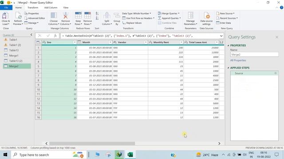Click the Remove Rows icon
The width and height of the screenshot is (284, 159).
coord(87,15)
